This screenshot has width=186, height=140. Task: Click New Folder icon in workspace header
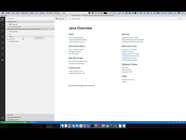point(47,29)
